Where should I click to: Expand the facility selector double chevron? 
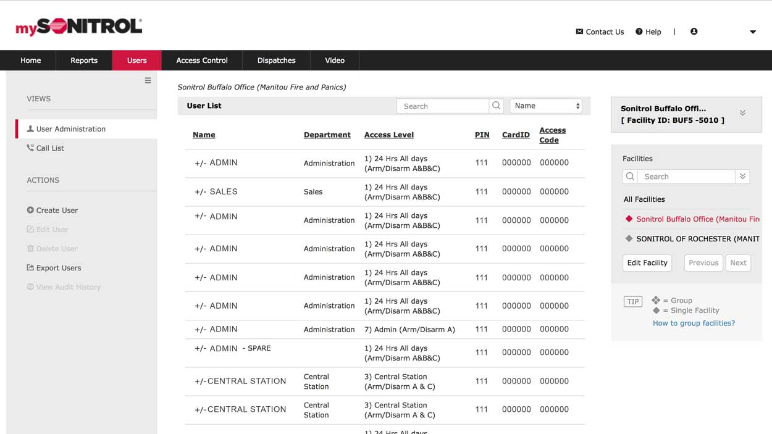pos(742,113)
